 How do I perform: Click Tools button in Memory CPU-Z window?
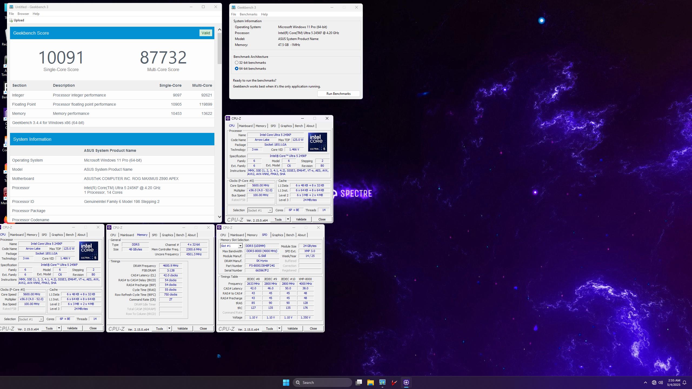click(159, 328)
